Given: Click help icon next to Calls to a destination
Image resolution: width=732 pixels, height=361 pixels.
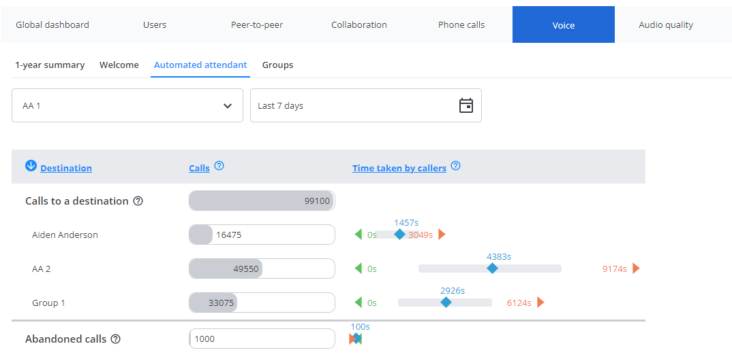Looking at the screenshot, I should [138, 201].
